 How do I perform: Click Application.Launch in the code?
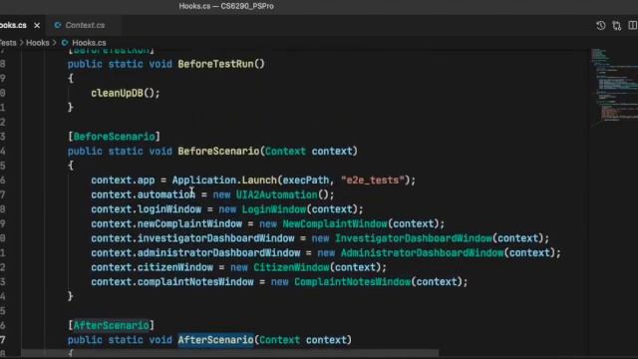[224, 179]
